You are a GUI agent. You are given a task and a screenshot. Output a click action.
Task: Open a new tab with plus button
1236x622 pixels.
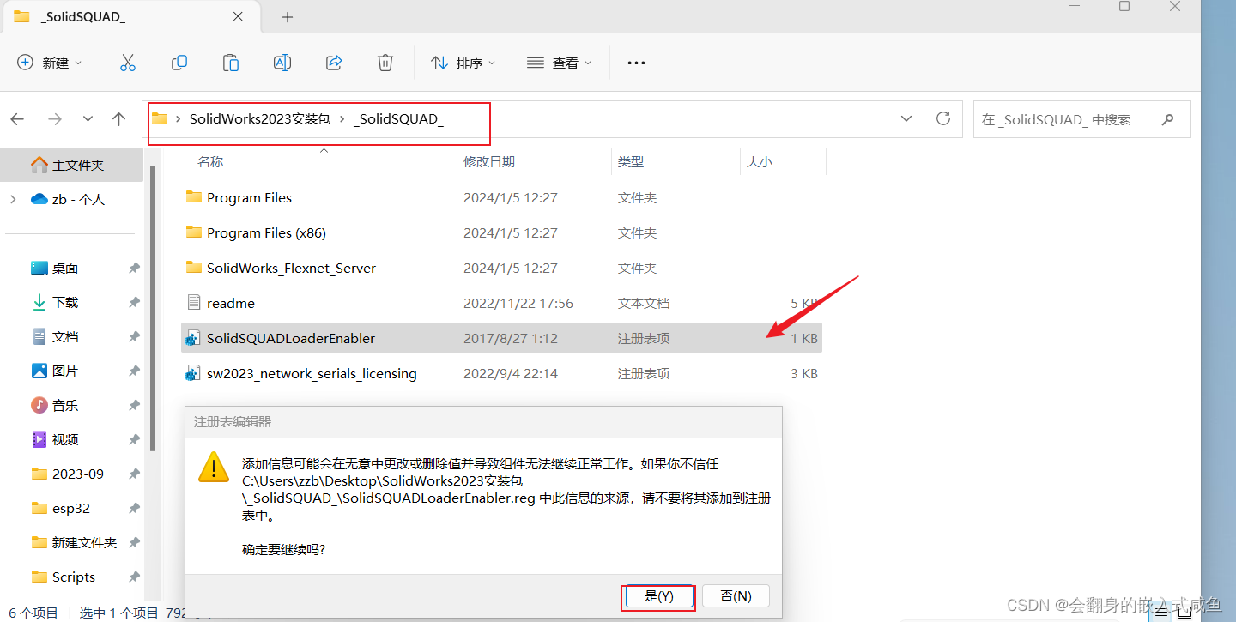coord(288,17)
